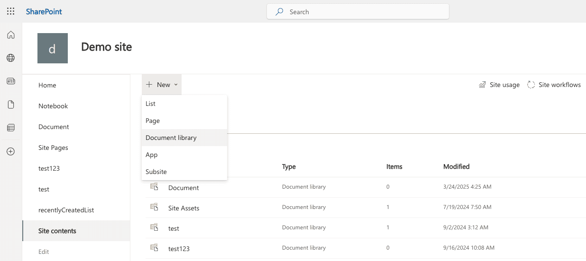The width and height of the screenshot is (586, 261).
Task: Choose Subsite from the New menu
Action: click(x=184, y=172)
